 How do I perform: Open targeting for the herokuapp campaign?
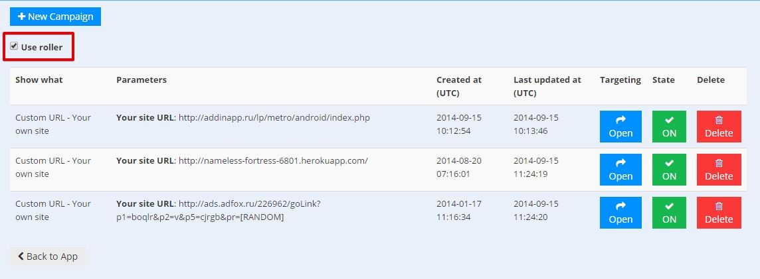[620, 170]
